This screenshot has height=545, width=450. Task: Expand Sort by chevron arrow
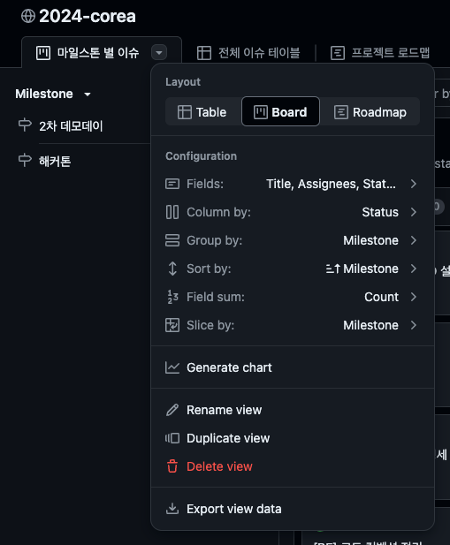(x=414, y=269)
